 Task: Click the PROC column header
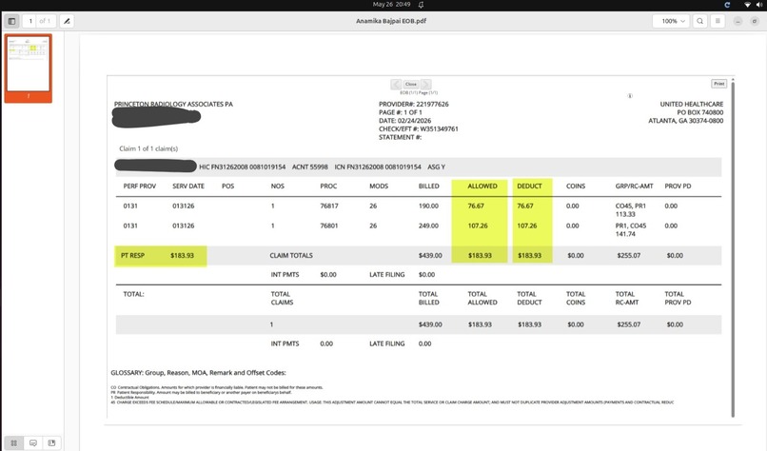coord(328,186)
